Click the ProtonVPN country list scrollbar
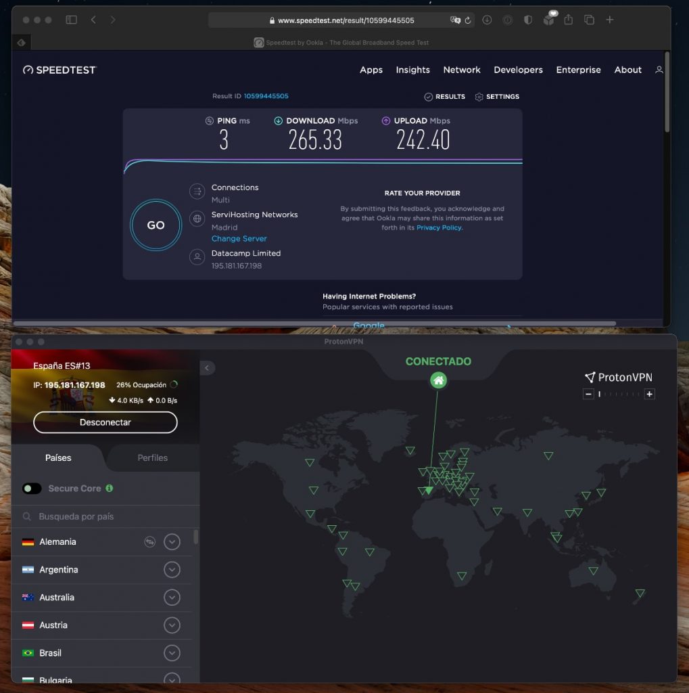 click(x=195, y=537)
